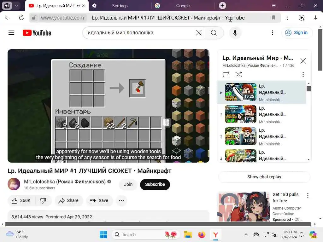Open Get 180 pulls for free ad
Viewport: 323px width, 242px height.
coord(285,198)
